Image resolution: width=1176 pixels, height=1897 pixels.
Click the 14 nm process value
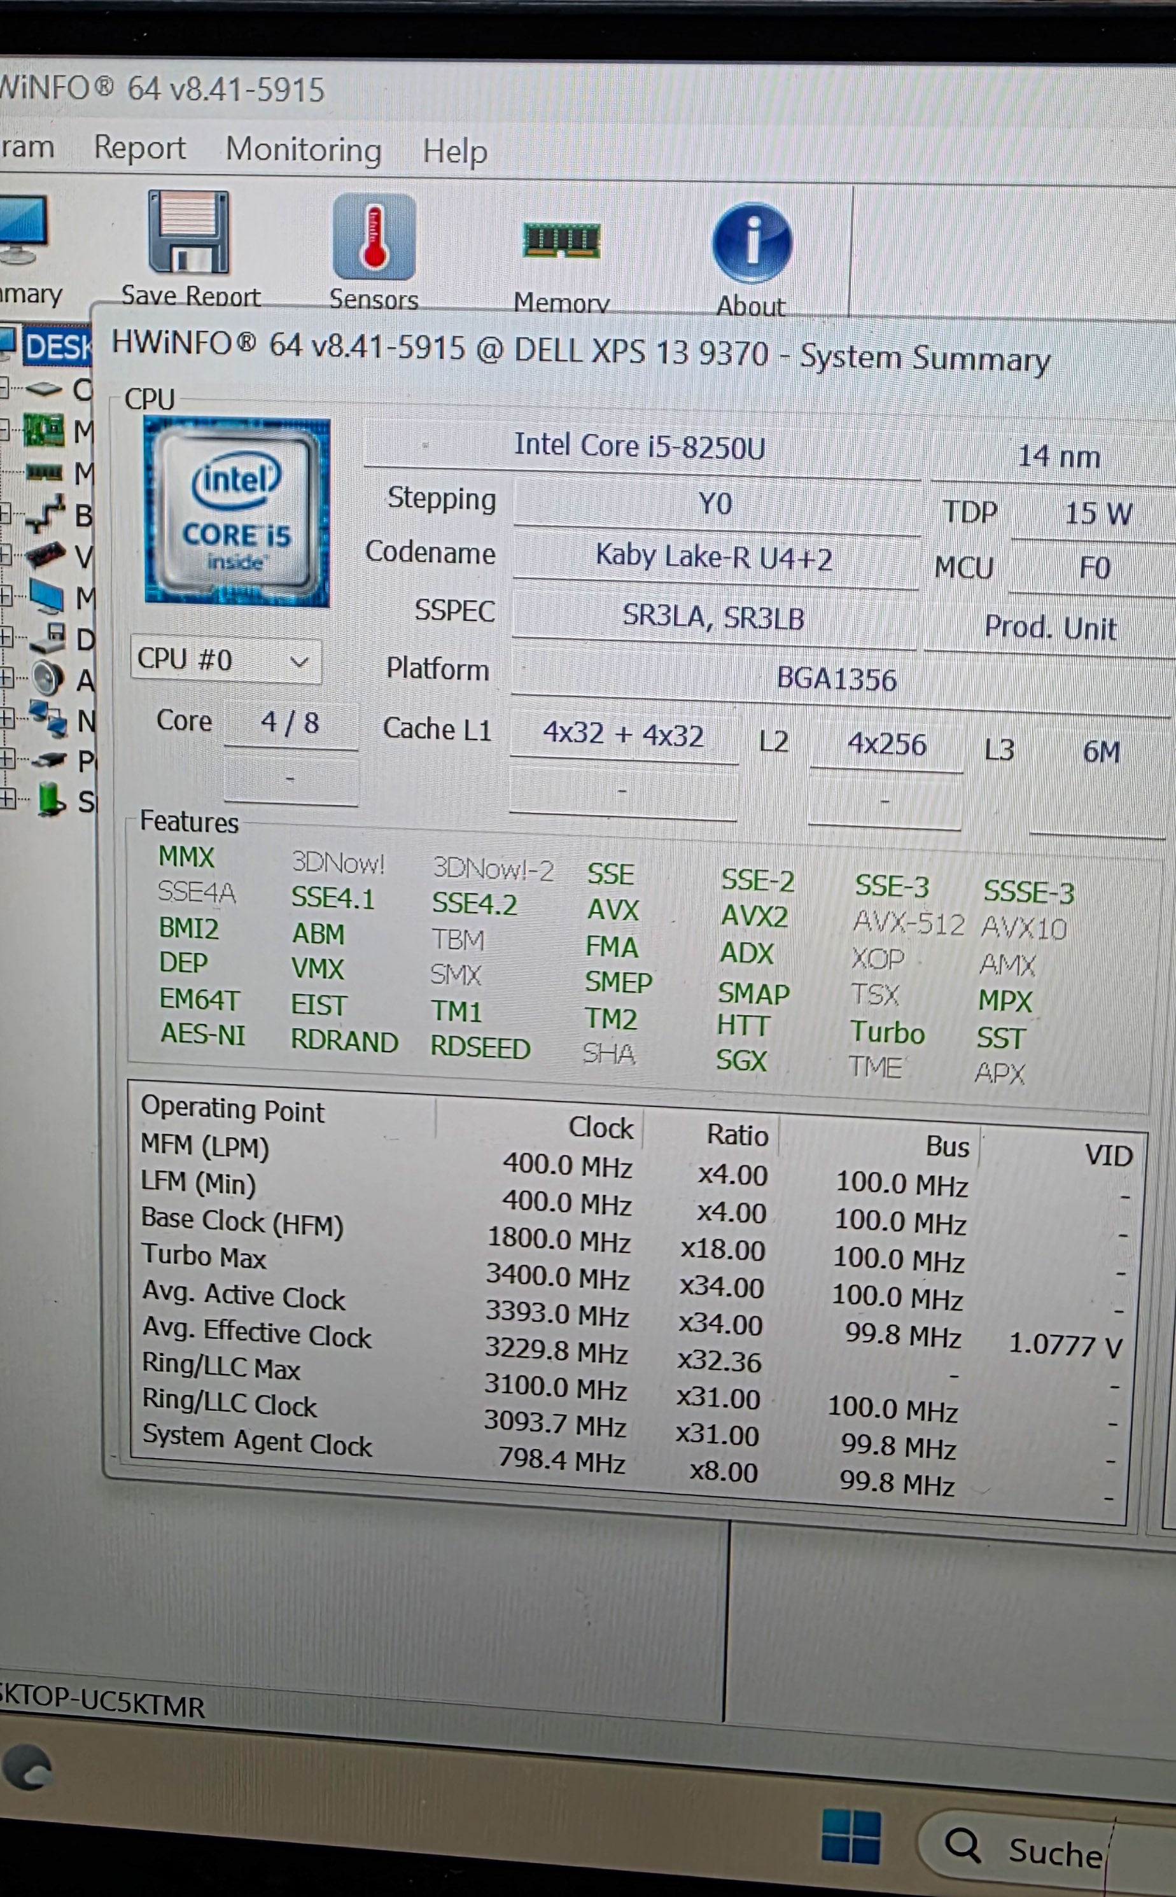point(1058,456)
